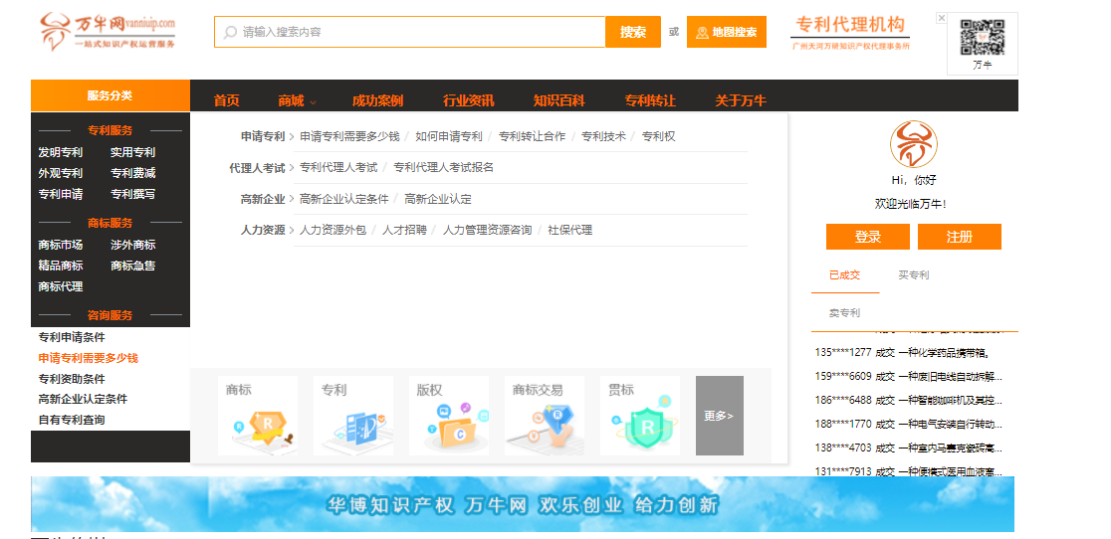This screenshot has height=539, width=1111.
Task: Switch to the 买专利 tab
Action: click(913, 275)
